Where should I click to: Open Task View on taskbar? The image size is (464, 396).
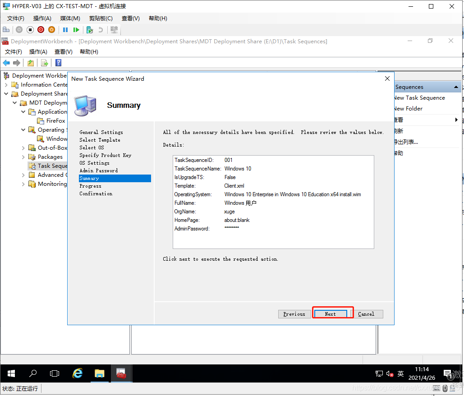(x=55, y=373)
